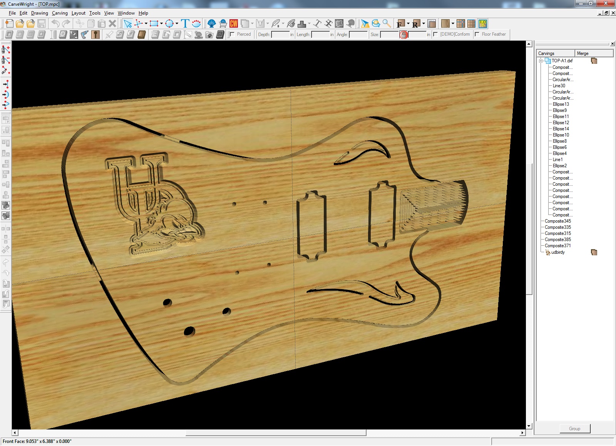This screenshot has width=616, height=446.
Task: Open the front view F dropdown arrow
Action: 408,24
